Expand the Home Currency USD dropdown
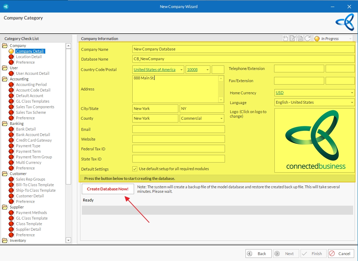The image size is (358, 261). coord(352,93)
